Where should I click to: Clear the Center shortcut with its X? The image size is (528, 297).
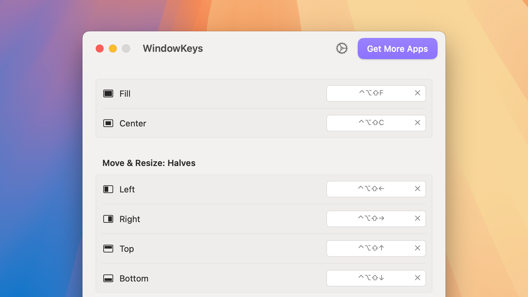click(x=417, y=123)
